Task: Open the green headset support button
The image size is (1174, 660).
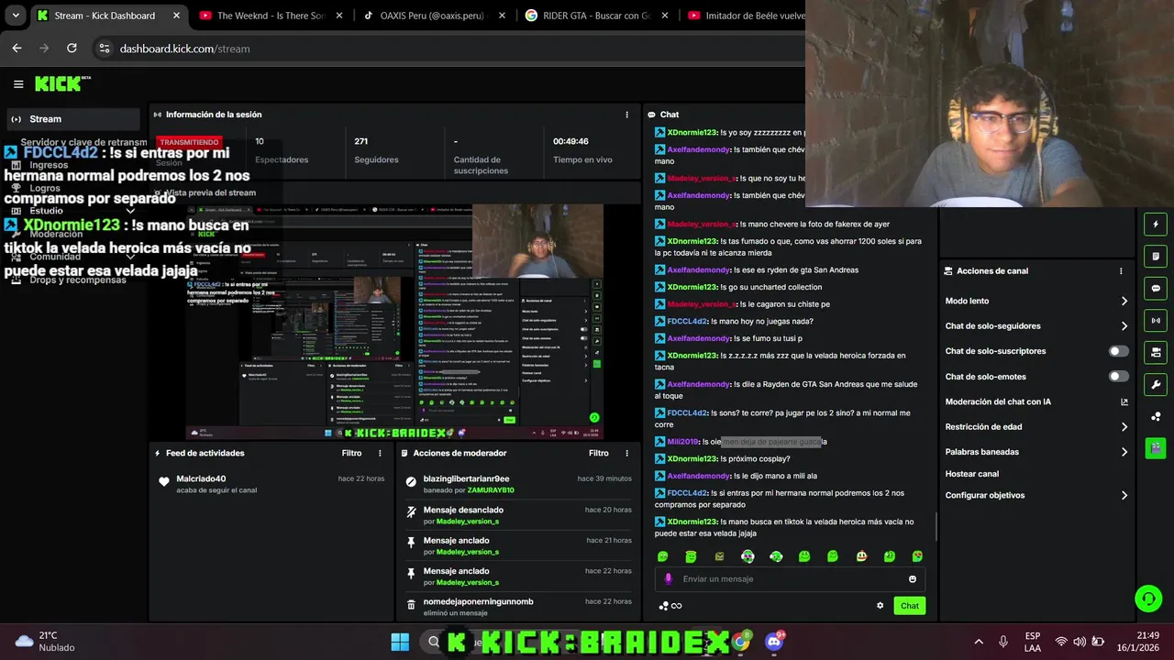Action: pos(1148,599)
